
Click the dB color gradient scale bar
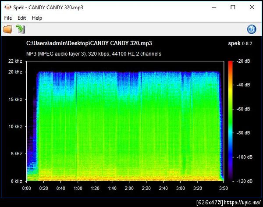[230, 121]
